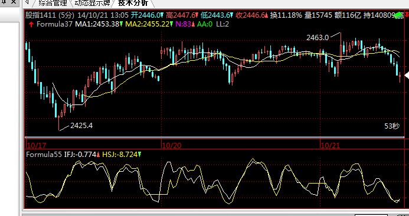
Task: Click the red up arrow beside Formula37
Action: pyautogui.click(x=31, y=24)
